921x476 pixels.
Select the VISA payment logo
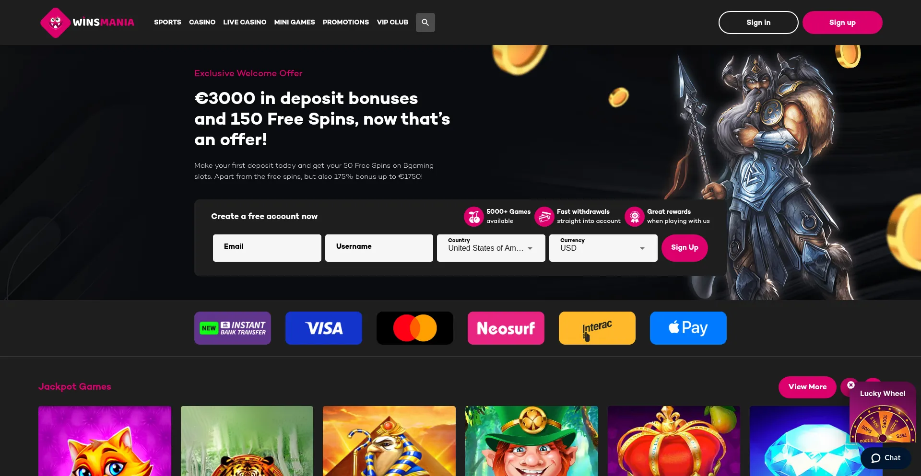click(x=324, y=328)
